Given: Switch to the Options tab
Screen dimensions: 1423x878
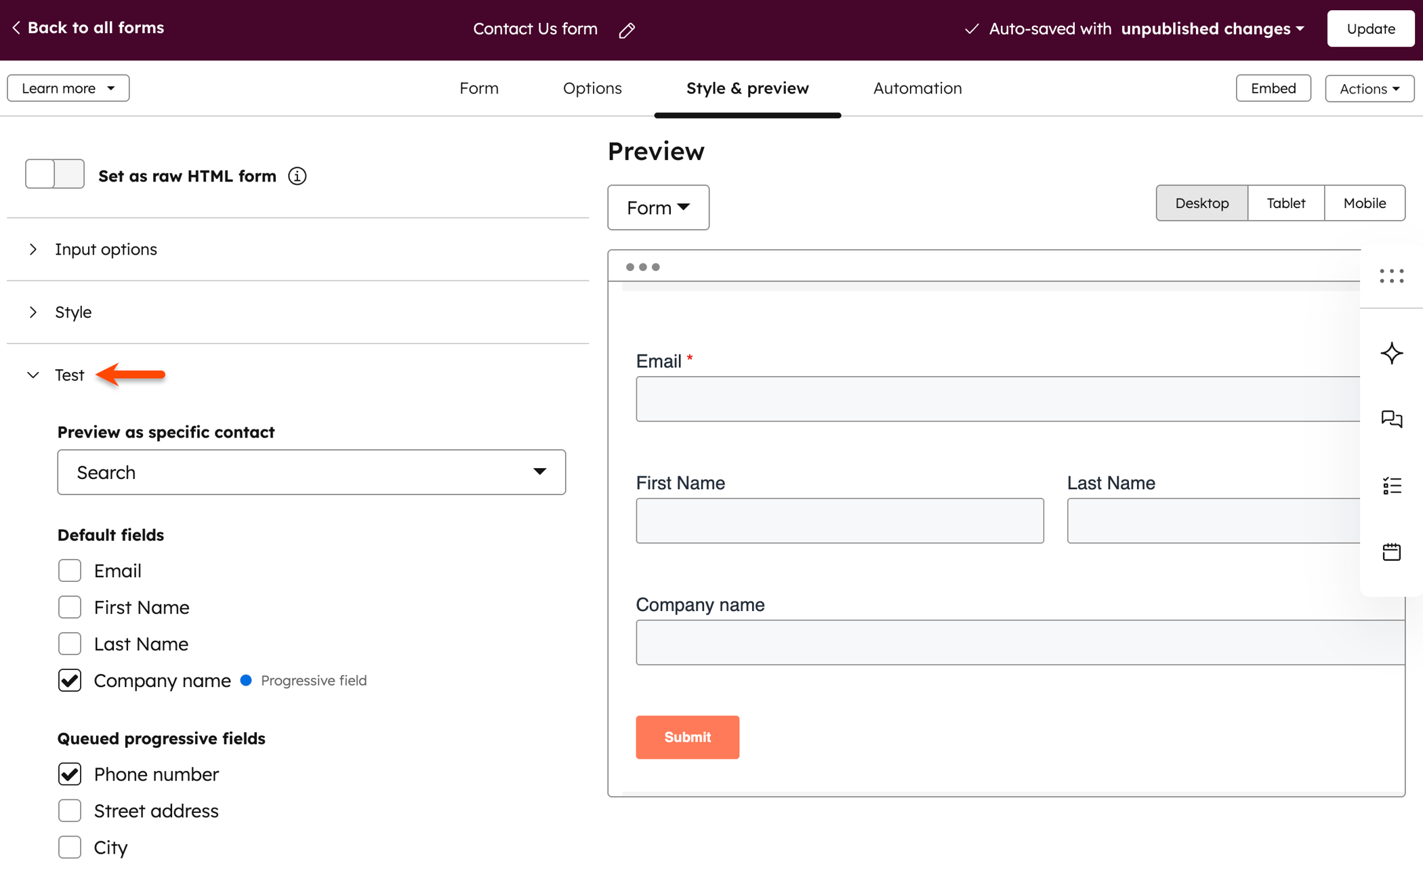Looking at the screenshot, I should pyautogui.click(x=592, y=88).
